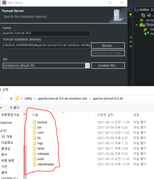
Task: Open 음악 in navigation pane
Action: click(4, 173)
